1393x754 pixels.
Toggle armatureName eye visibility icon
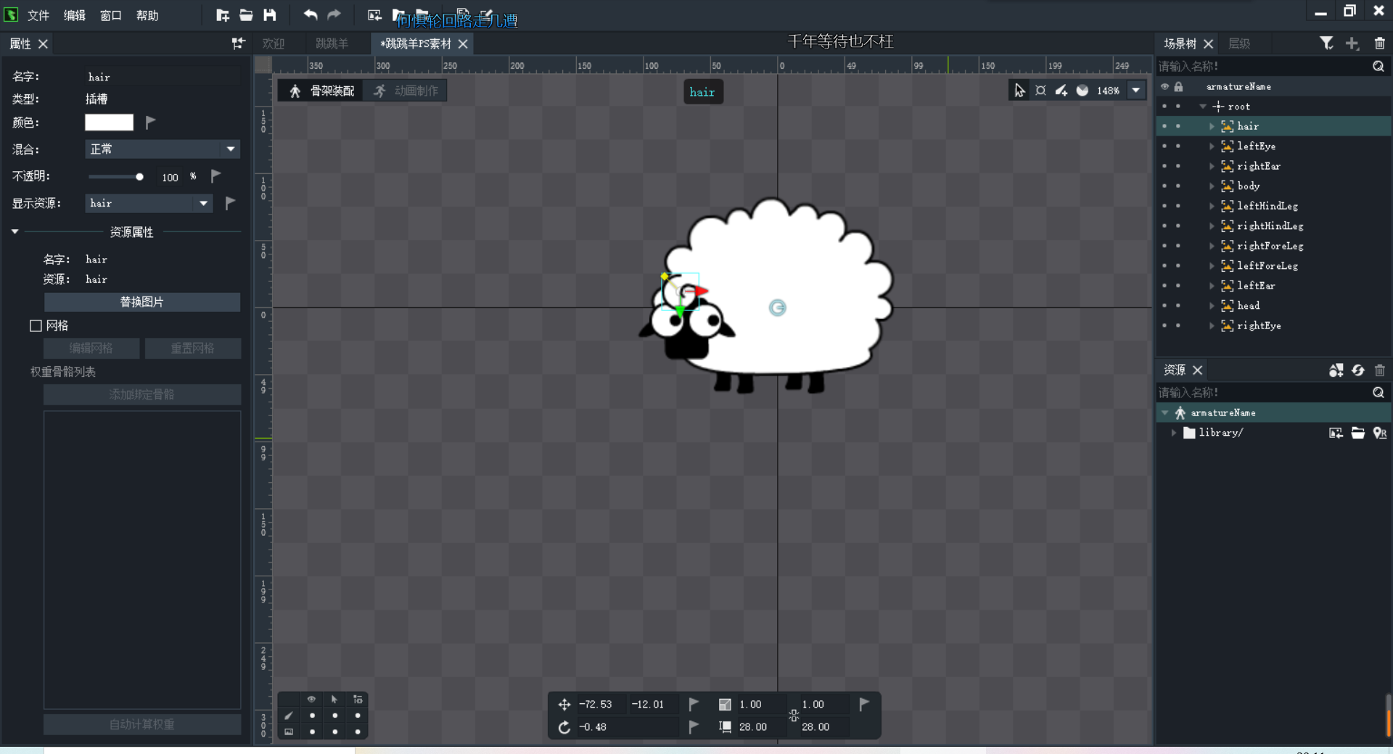1164,87
